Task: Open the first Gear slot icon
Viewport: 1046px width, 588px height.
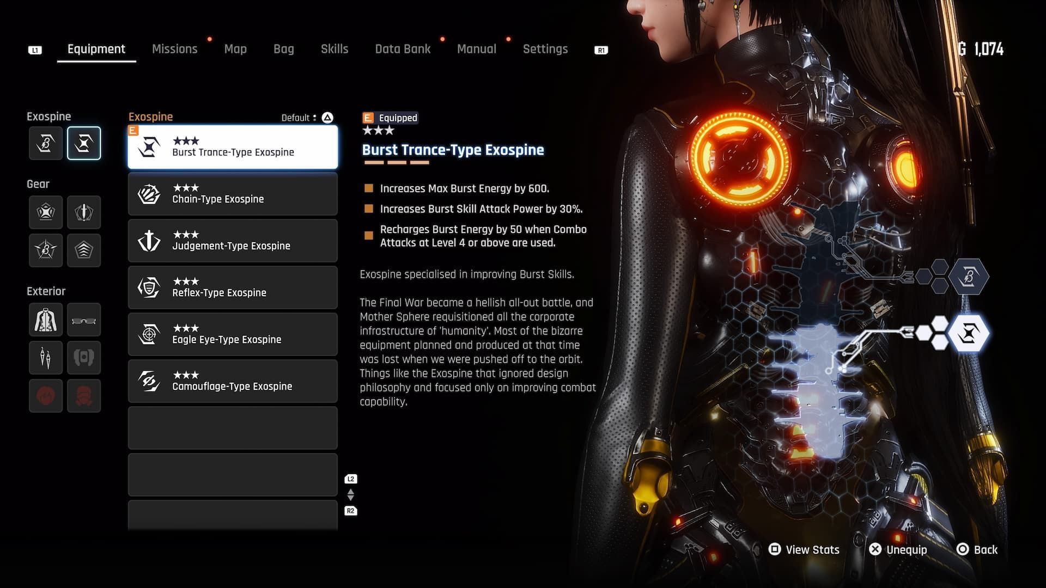Action: point(46,212)
